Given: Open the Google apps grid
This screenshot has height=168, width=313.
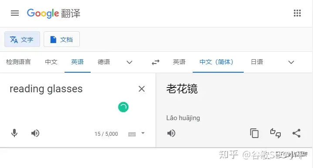Looking at the screenshot, I should pyautogui.click(x=297, y=13).
